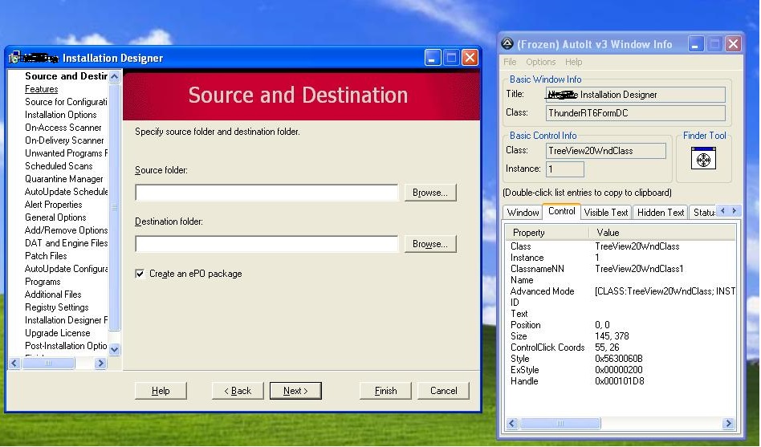Toggle the Create an ePO package checkbox
Image resolution: width=761 pixels, height=447 pixels.
tap(140, 274)
